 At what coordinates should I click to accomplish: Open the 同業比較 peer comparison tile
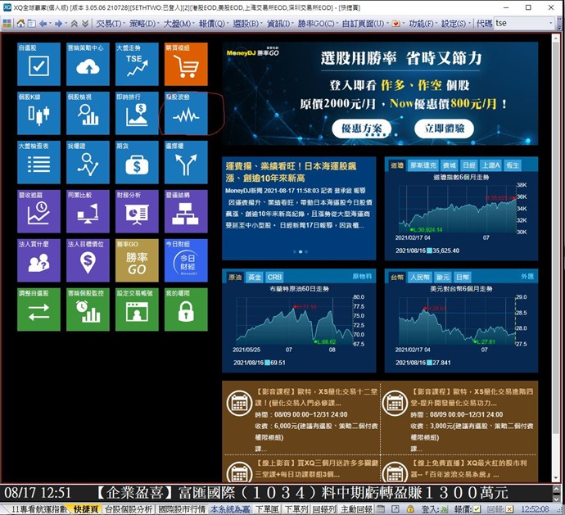coord(88,211)
